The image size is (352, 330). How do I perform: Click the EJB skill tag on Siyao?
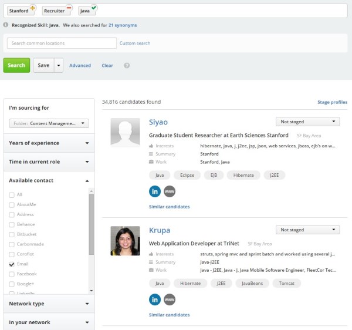pos(214,175)
